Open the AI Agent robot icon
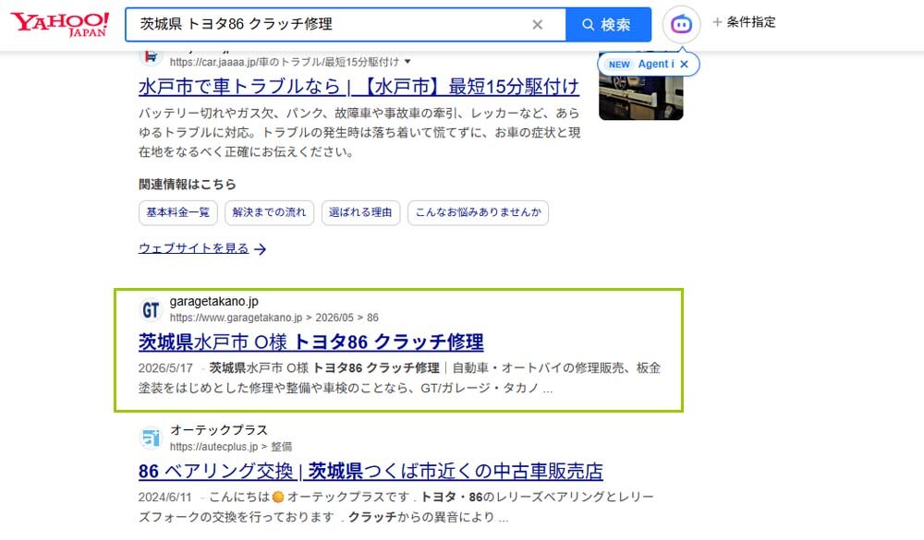This screenshot has height=540, width=924. pyautogui.click(x=681, y=24)
